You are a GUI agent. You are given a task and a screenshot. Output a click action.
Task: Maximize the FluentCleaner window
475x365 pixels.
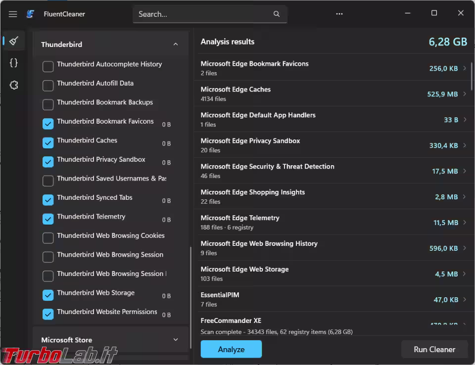[x=434, y=13]
